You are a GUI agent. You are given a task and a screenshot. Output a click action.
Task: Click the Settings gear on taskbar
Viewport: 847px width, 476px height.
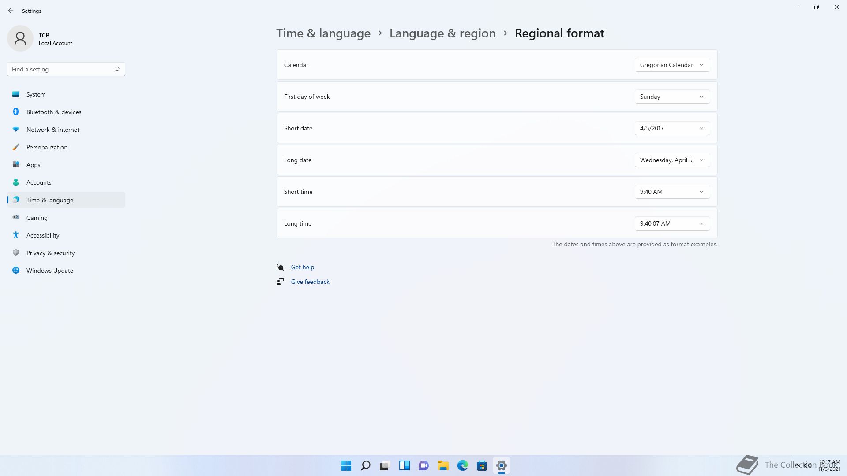coord(502,465)
